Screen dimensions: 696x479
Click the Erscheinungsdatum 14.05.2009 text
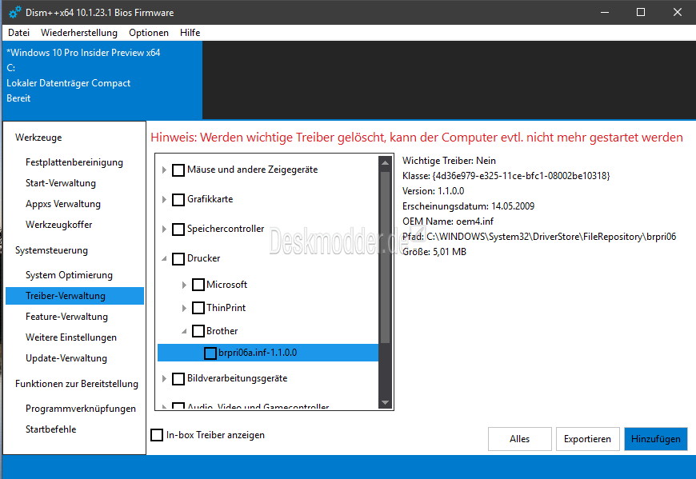point(468,206)
